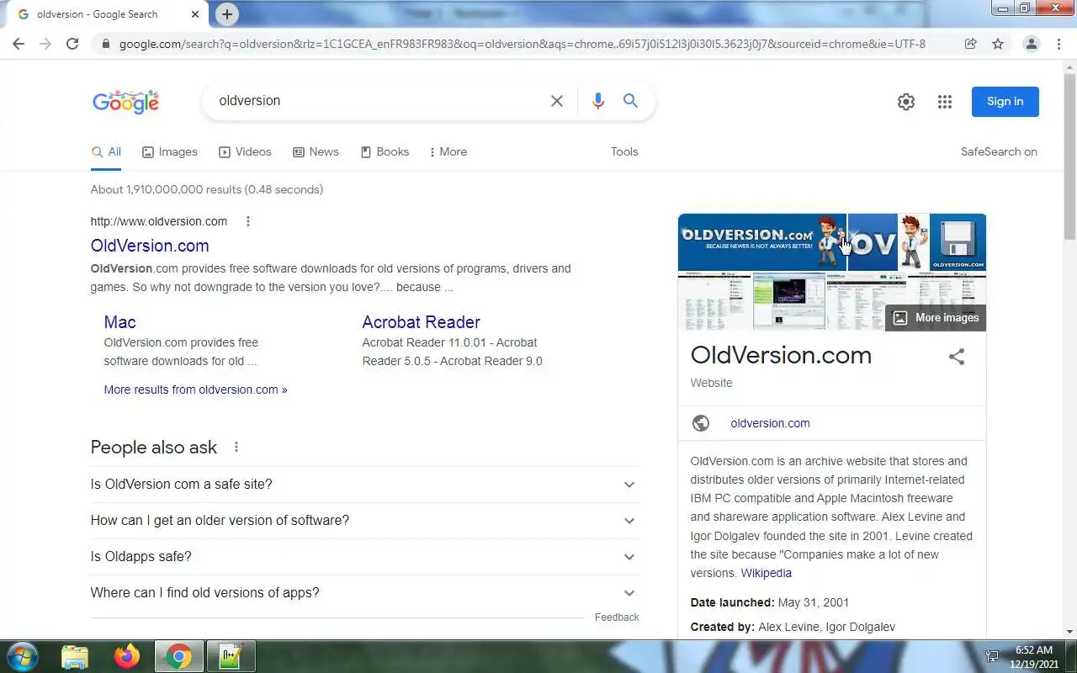The height and width of the screenshot is (673, 1077).
Task: Click SafeSearch on setting
Action: (999, 152)
